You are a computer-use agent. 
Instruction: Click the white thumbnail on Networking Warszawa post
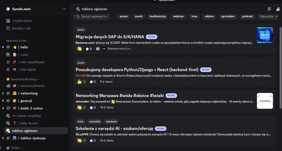pyautogui.click(x=265, y=101)
